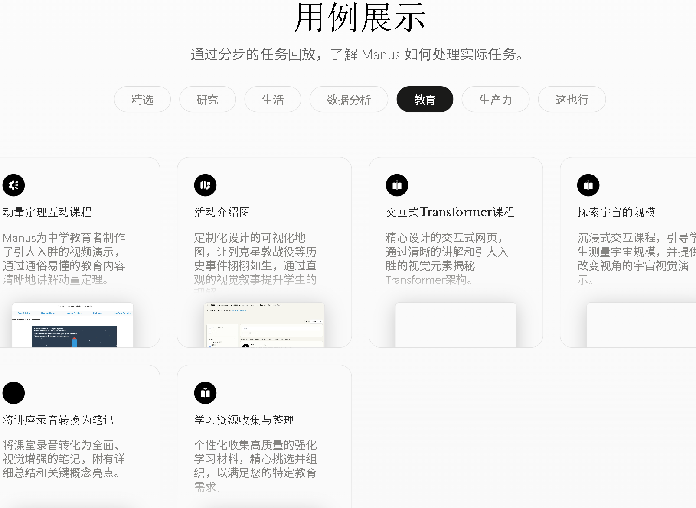Click the description starting 精心设计的交互式网页

(447, 259)
